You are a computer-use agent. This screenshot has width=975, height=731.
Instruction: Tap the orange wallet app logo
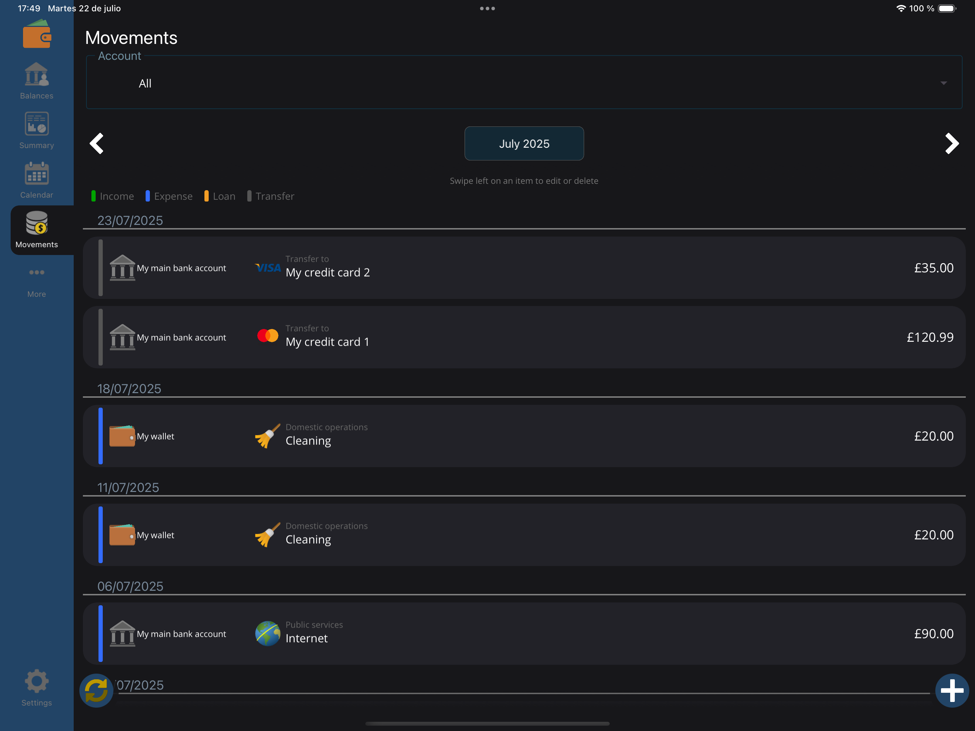coord(37,34)
